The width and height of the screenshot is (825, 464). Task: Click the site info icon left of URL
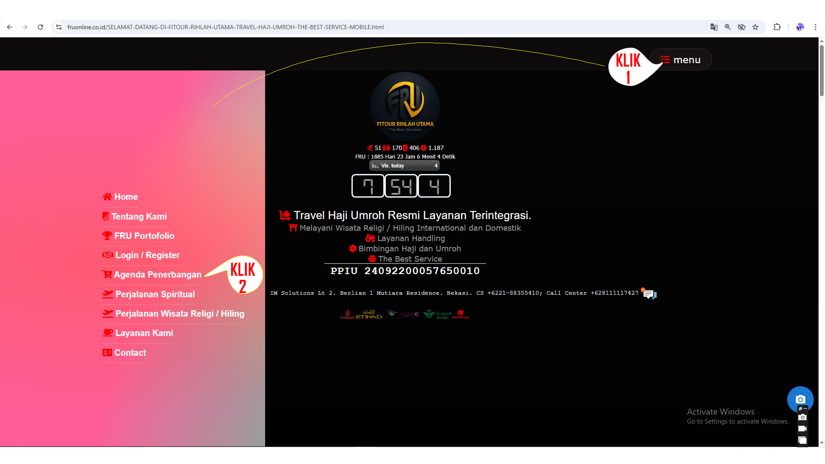tap(59, 27)
